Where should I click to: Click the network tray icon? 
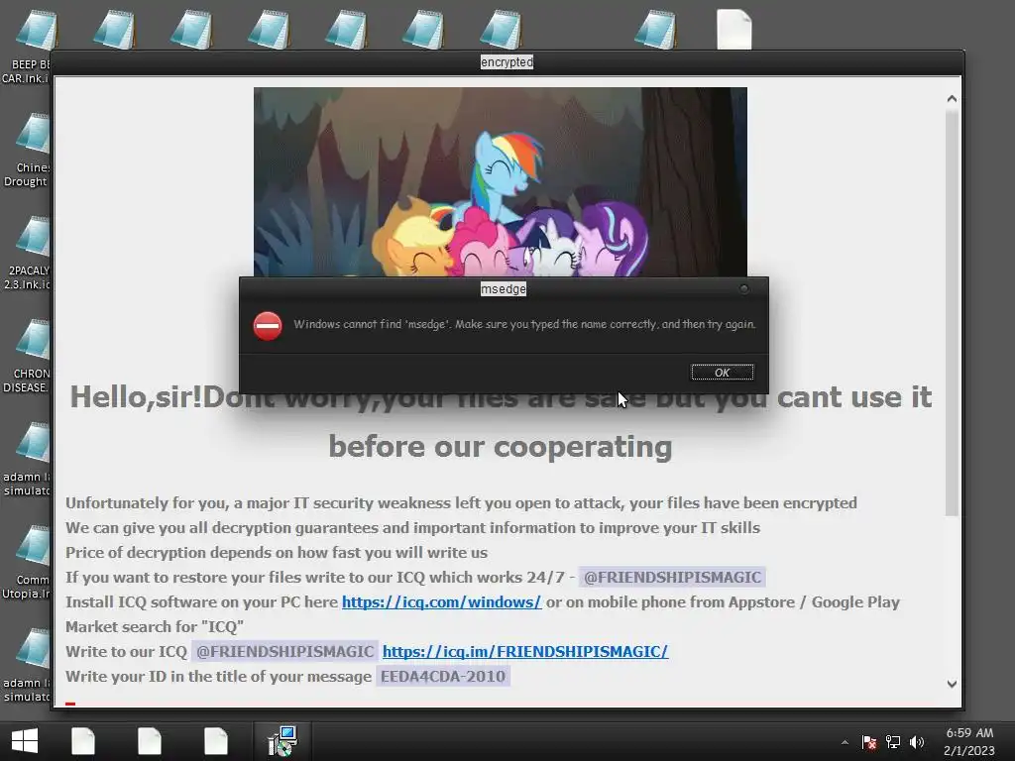[893, 742]
